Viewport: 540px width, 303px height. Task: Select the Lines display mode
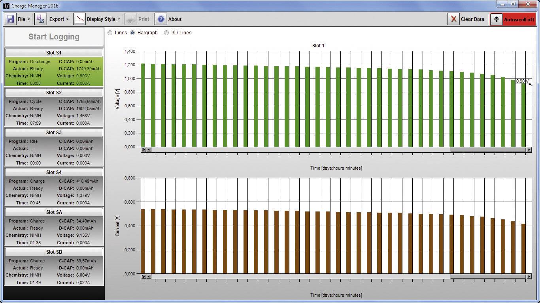[x=110, y=33]
